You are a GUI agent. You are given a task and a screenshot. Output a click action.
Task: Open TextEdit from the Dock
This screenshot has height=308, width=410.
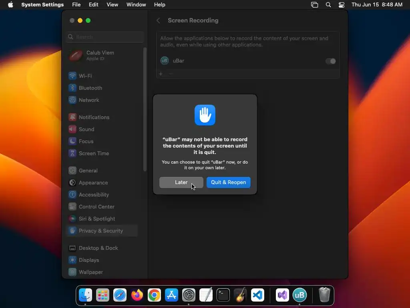tap(206, 295)
